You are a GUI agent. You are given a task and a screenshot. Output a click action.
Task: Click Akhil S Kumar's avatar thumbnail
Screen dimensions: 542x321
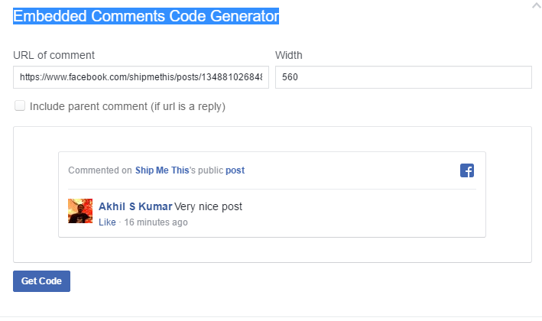pos(80,211)
